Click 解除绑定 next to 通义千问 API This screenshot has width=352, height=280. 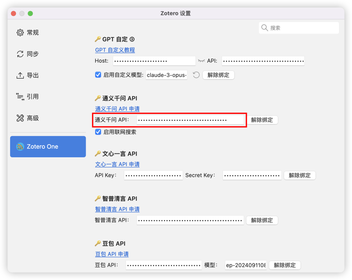tap(263, 120)
